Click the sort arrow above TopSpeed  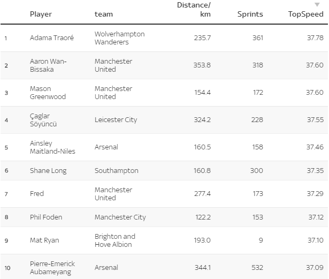click(317, 5)
